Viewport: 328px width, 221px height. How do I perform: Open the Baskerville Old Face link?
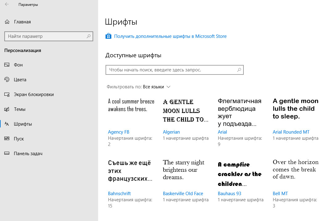point(183,194)
